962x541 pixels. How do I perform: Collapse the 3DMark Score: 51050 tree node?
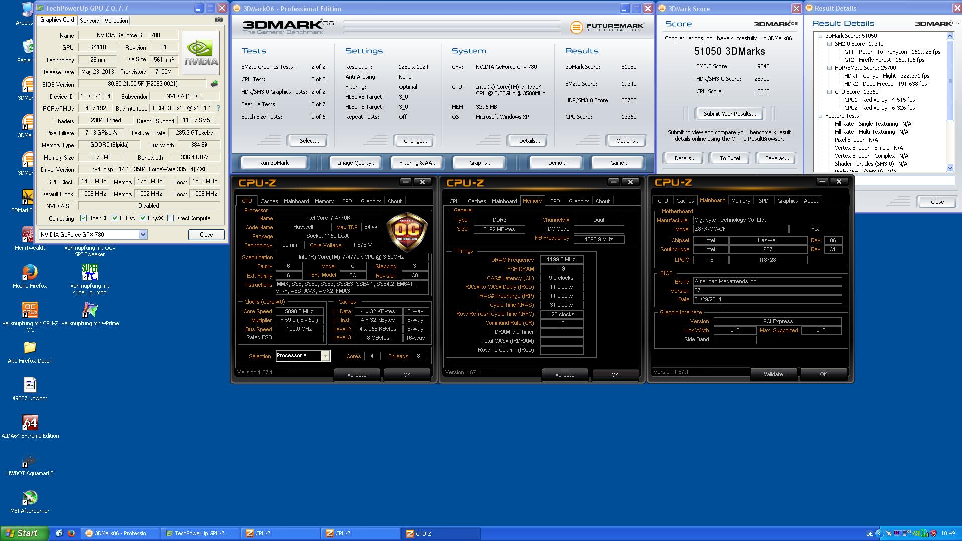820,36
